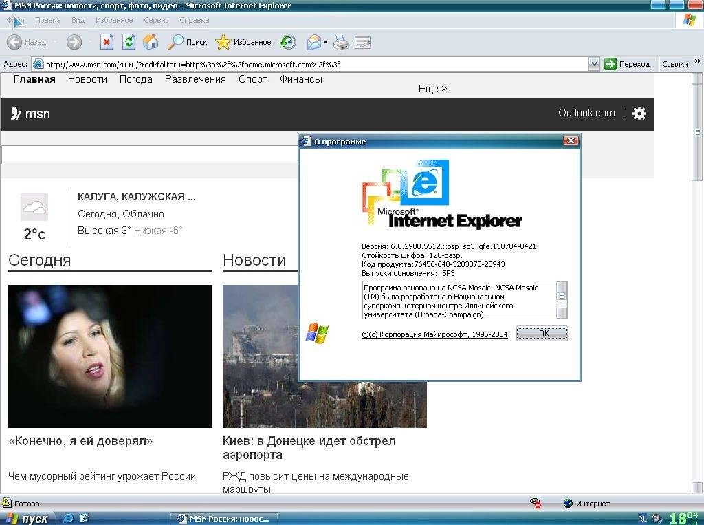Open the Развлечения section on MSN
Screen dimensions: 704x525
pos(195,79)
